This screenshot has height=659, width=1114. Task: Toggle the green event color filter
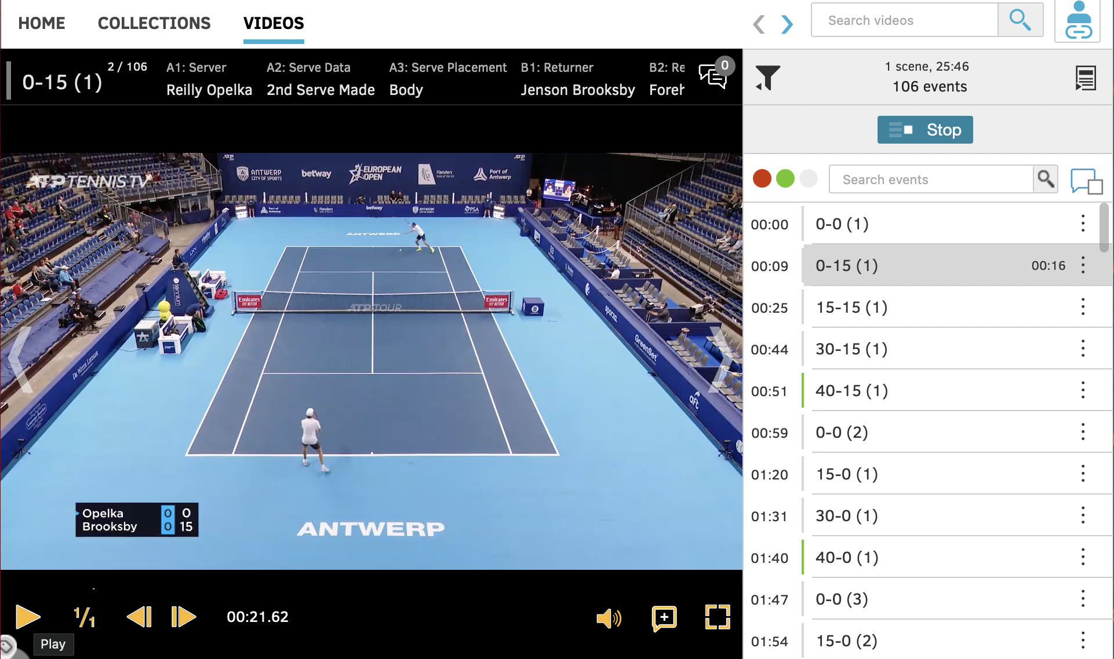(785, 179)
